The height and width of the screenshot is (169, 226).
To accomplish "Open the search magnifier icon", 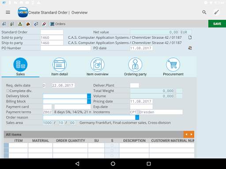I will pyautogui.click(x=204, y=12).
